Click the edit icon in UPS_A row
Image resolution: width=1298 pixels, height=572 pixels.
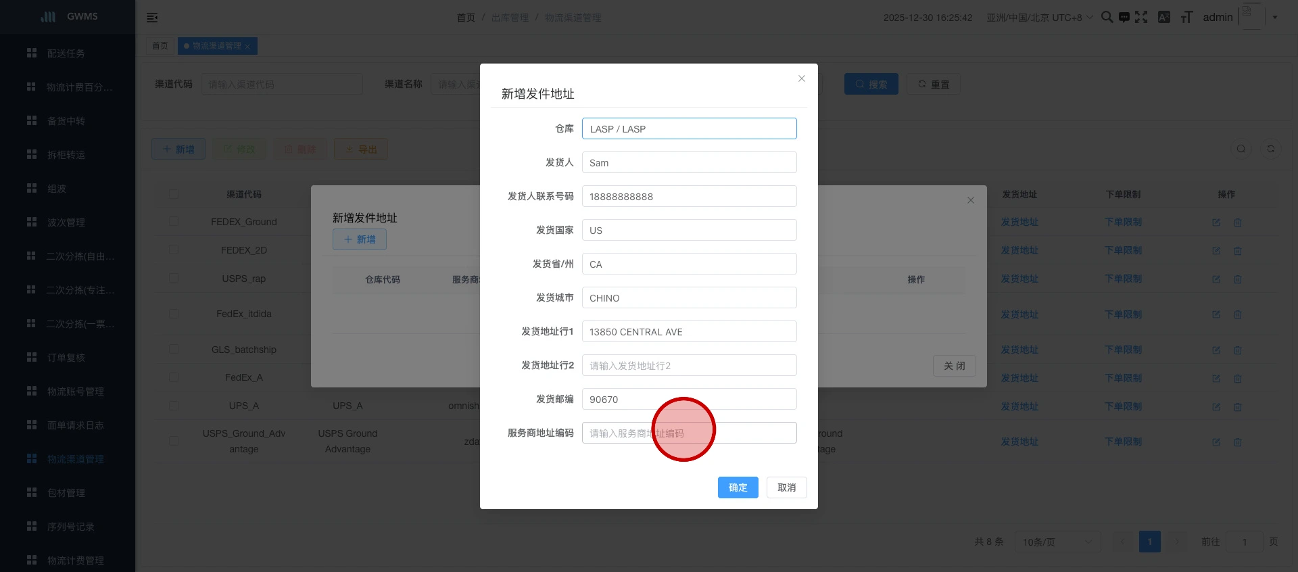click(x=1216, y=407)
